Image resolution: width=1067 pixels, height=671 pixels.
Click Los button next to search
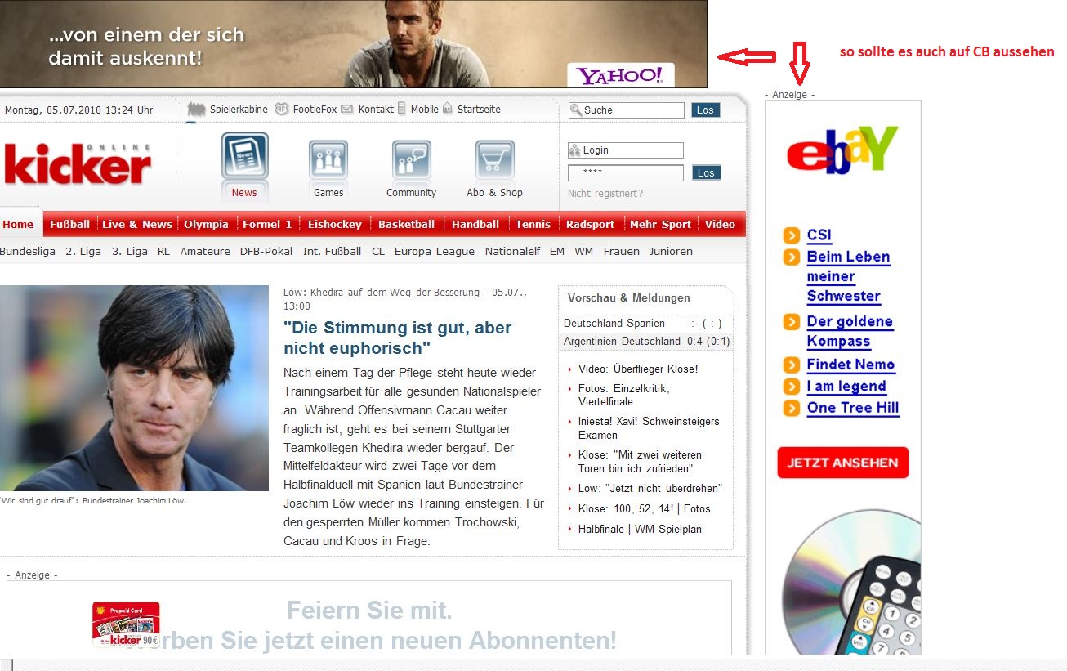click(x=706, y=110)
